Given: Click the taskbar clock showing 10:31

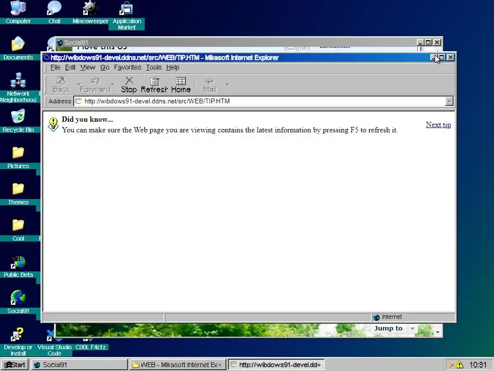Looking at the screenshot, I should point(478,365).
